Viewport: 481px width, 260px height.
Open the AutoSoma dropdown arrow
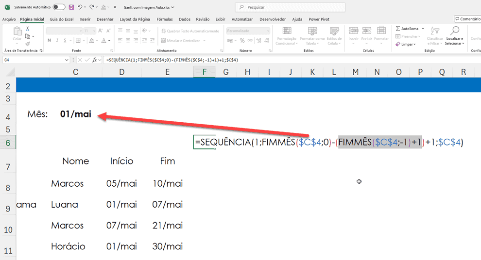click(x=423, y=29)
